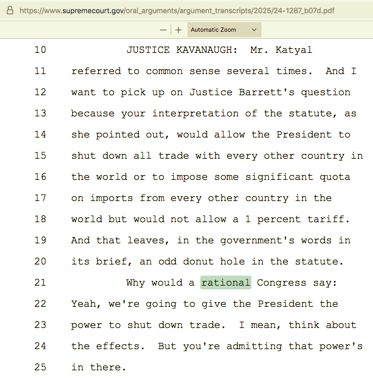Image resolution: width=373 pixels, height=383 pixels.
Task: Click line number 18
Action: [40, 219]
